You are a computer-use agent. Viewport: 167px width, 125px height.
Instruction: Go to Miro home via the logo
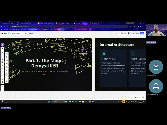[x=4, y=33]
